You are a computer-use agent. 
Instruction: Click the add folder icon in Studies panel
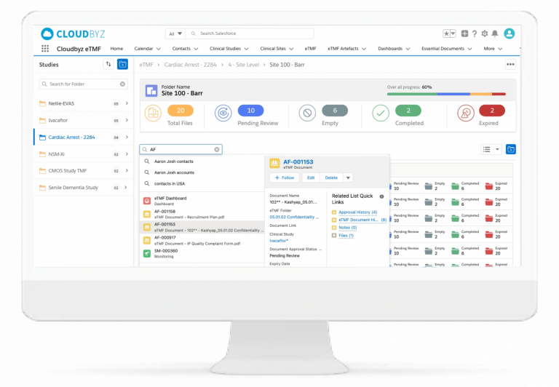click(122, 64)
